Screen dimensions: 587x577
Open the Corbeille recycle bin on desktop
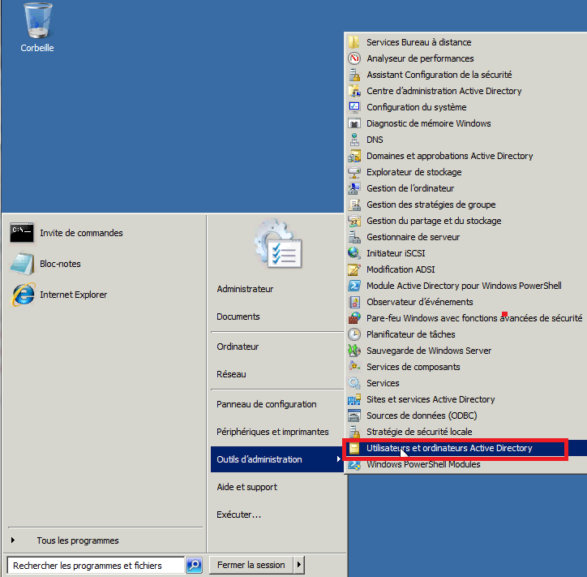coord(37,27)
